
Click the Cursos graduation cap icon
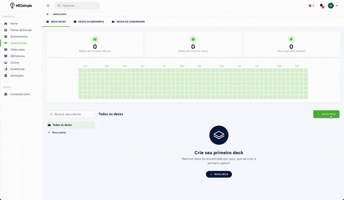(6, 62)
